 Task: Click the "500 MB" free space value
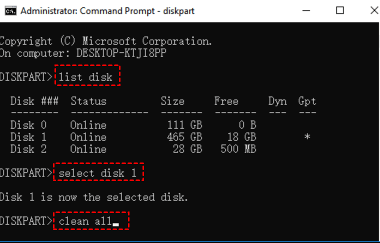point(238,149)
